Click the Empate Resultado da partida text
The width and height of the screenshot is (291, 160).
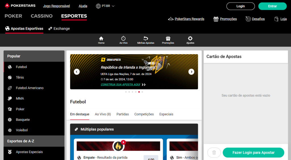click(105, 158)
